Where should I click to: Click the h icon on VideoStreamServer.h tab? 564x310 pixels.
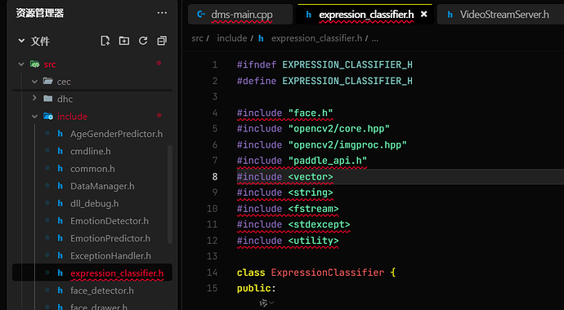coord(450,15)
